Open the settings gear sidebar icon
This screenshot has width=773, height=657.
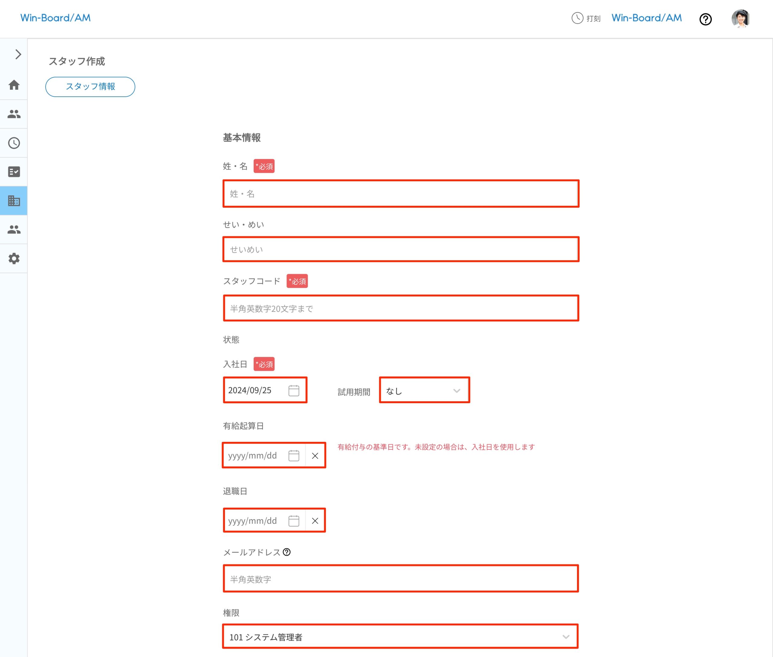tap(14, 258)
